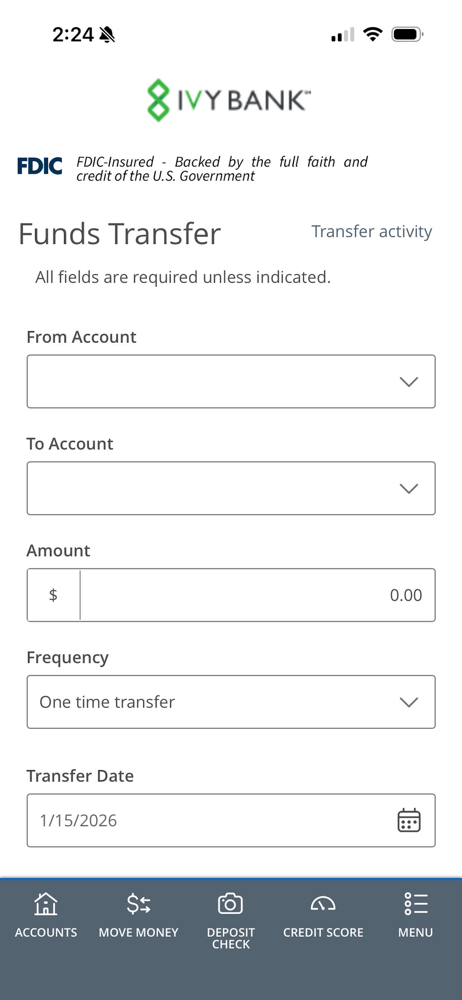The height and width of the screenshot is (1000, 462).
Task: Open the Transfer Date calendar picker icon
Action: point(409,820)
